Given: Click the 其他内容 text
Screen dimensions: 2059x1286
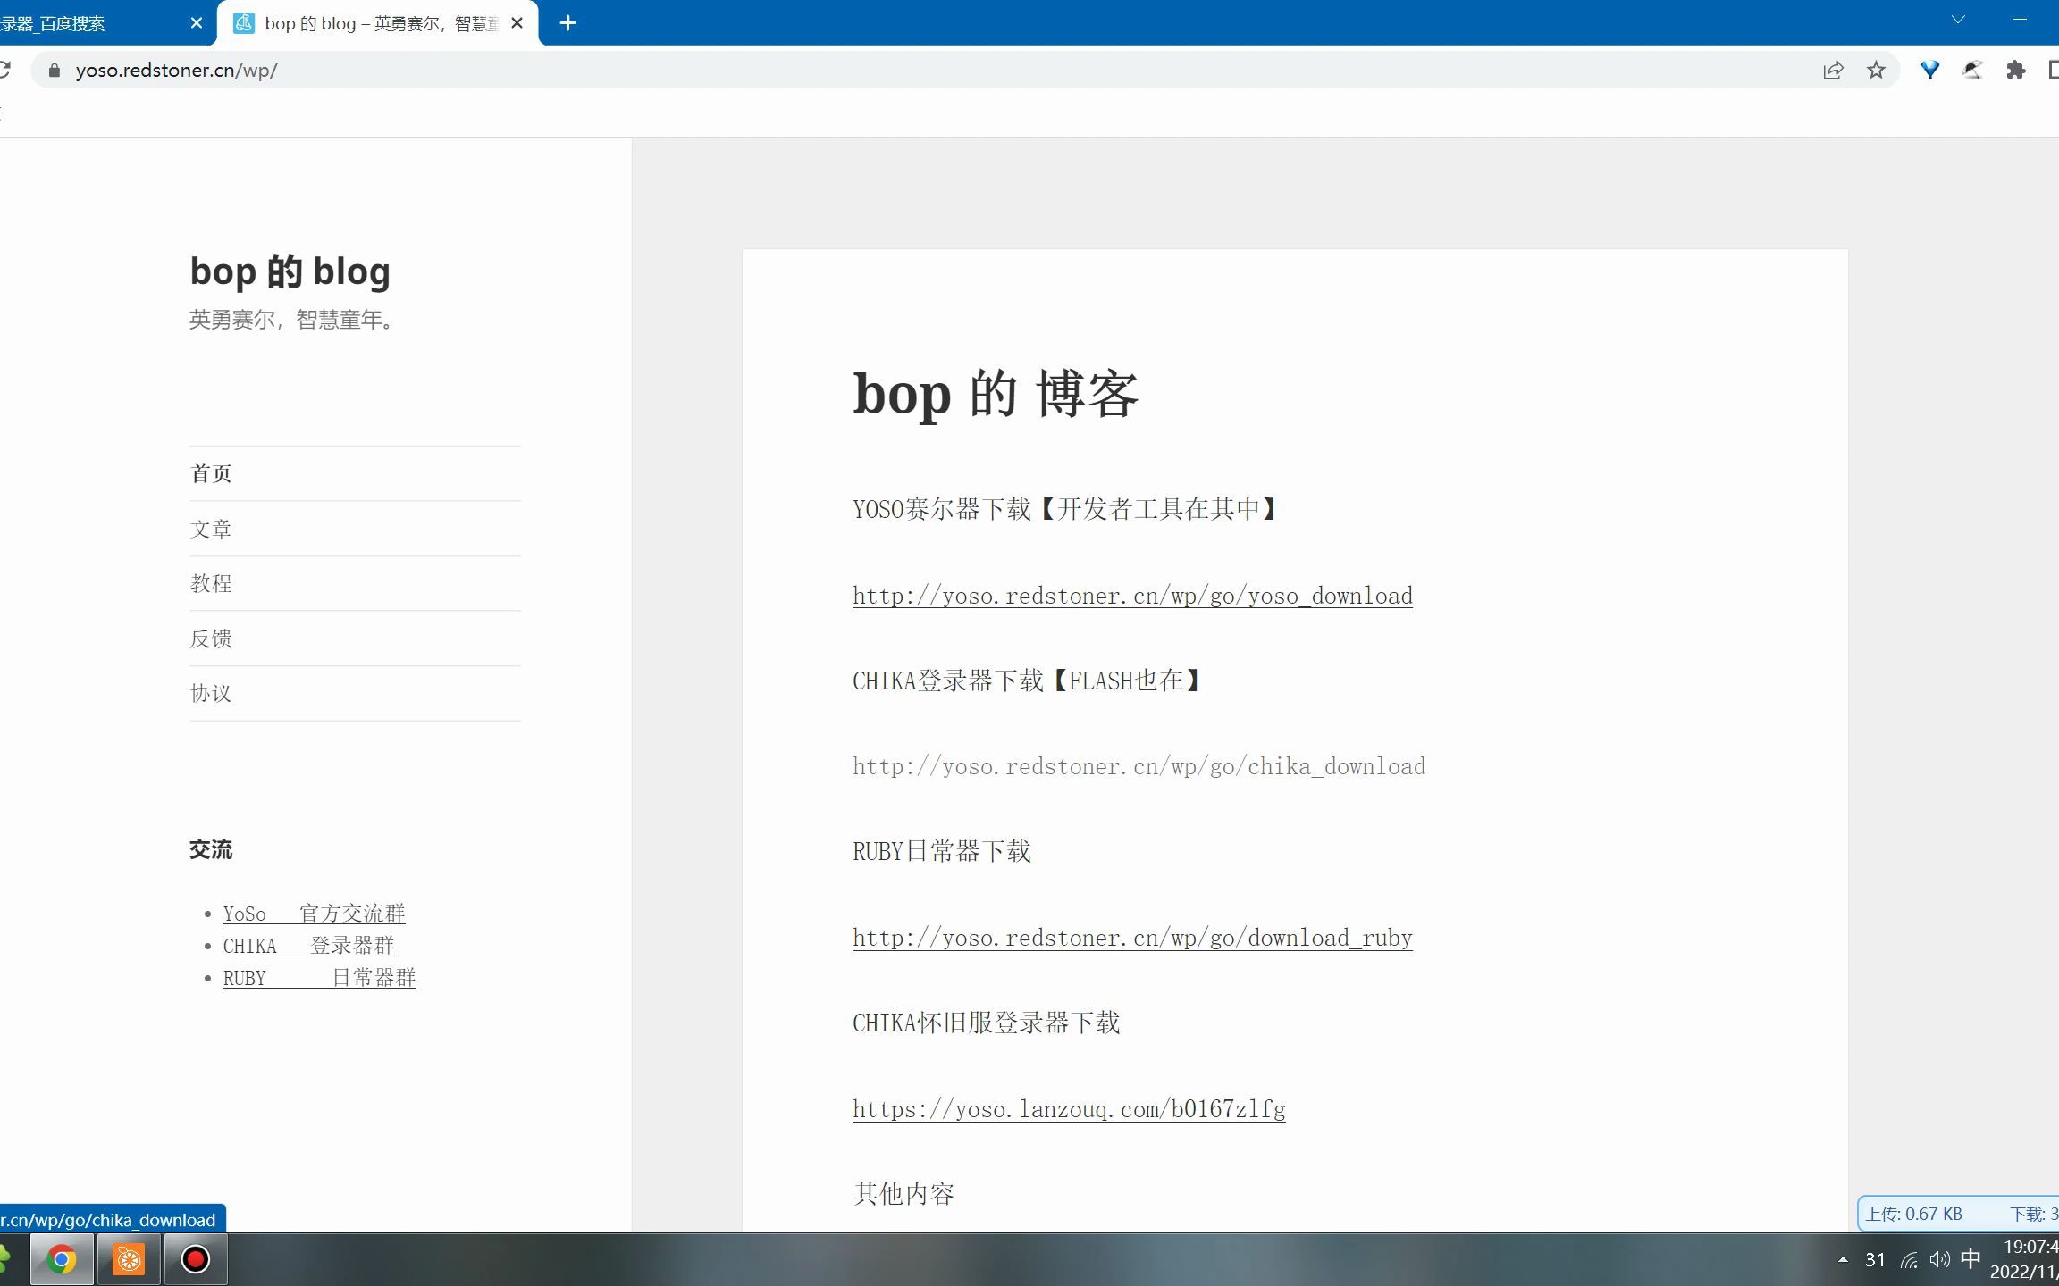Looking at the screenshot, I should 903,1194.
